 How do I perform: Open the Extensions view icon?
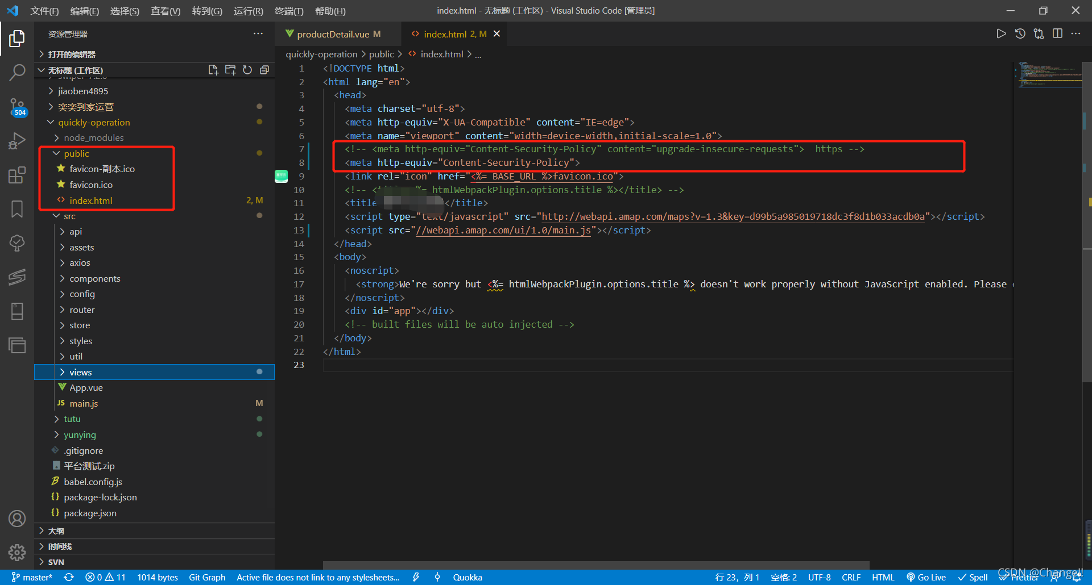[x=17, y=175]
